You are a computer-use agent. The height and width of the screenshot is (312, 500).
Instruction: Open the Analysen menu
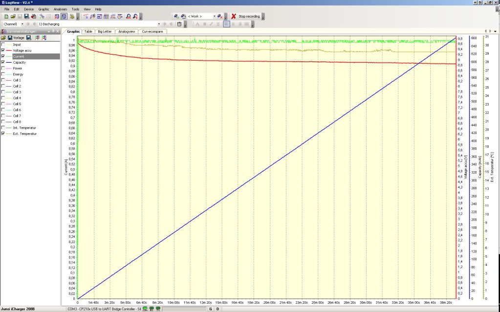click(60, 9)
